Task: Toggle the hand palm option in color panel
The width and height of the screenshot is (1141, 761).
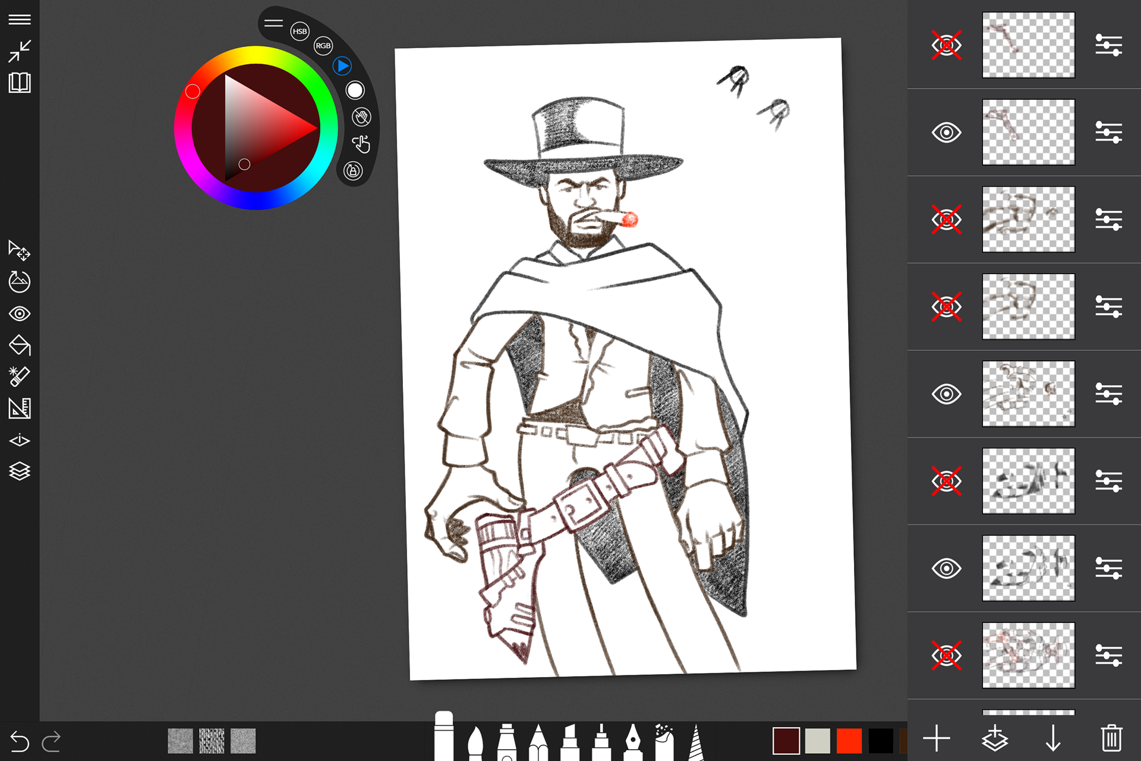Action: (361, 117)
